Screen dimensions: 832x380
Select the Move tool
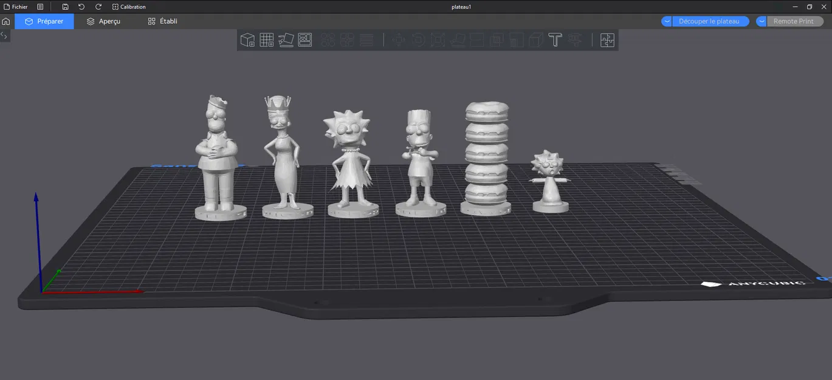point(398,40)
